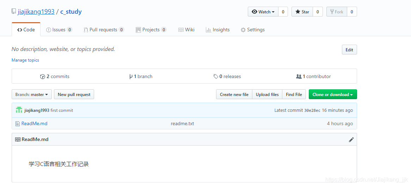411x186 pixels.
Task: Open the jiajikang1993 owner link in title
Action: tap(36, 12)
